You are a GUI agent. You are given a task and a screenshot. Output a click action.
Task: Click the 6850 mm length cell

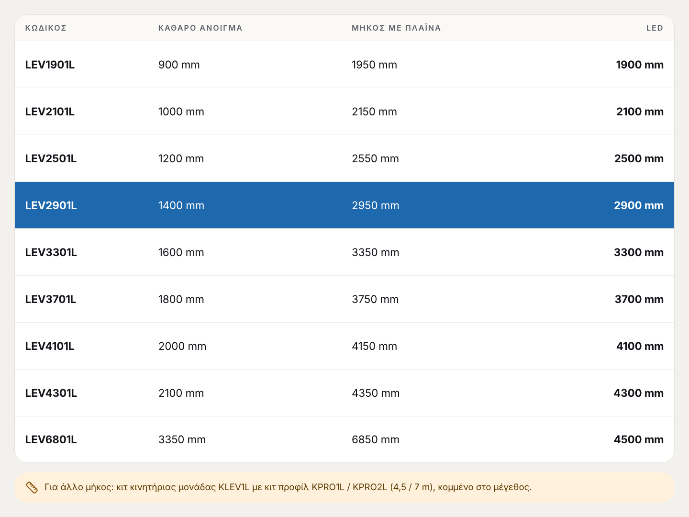click(376, 439)
